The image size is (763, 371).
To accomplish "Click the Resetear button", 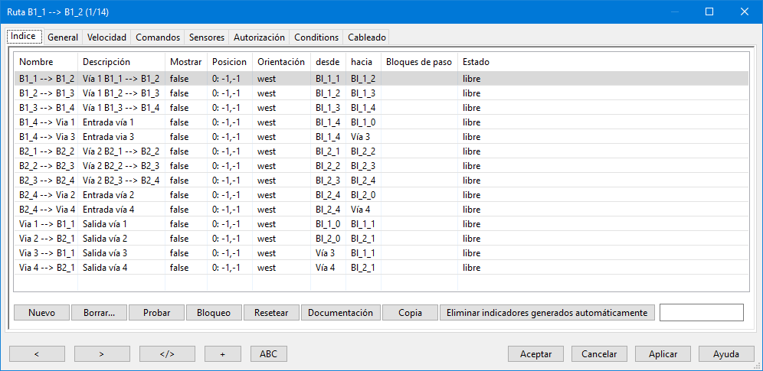I will point(271,313).
